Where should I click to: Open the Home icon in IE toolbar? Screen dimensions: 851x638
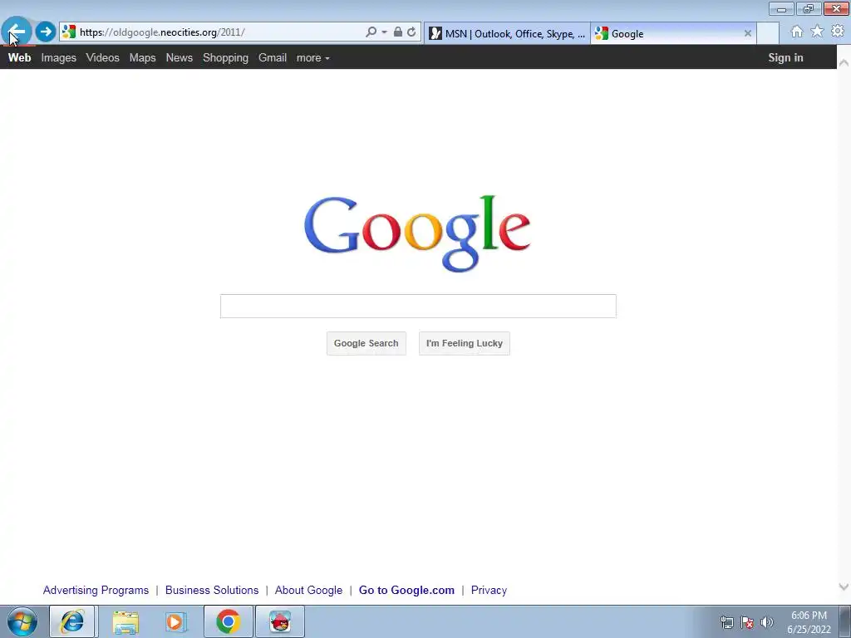796,32
